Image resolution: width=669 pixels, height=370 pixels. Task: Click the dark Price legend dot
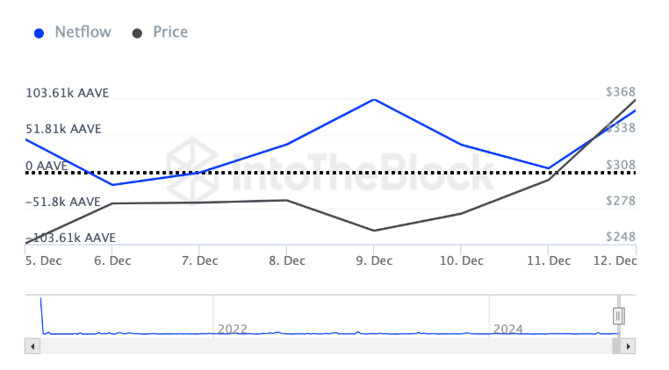[x=137, y=33]
